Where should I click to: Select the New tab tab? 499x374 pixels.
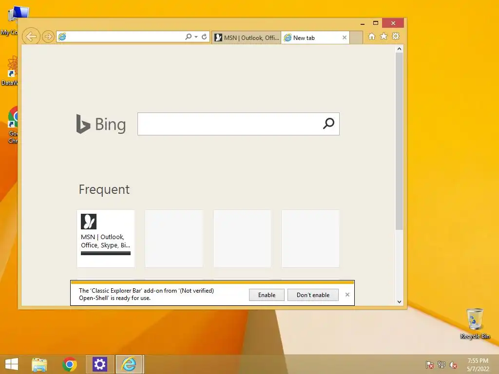(x=315, y=37)
